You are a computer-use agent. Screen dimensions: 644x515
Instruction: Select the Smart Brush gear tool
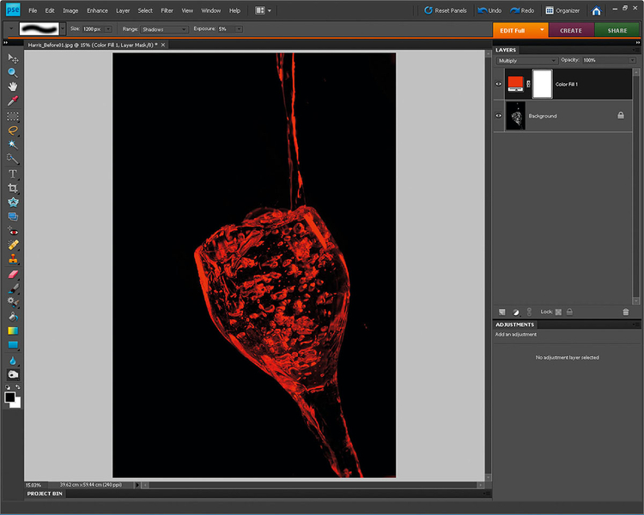[13, 303]
